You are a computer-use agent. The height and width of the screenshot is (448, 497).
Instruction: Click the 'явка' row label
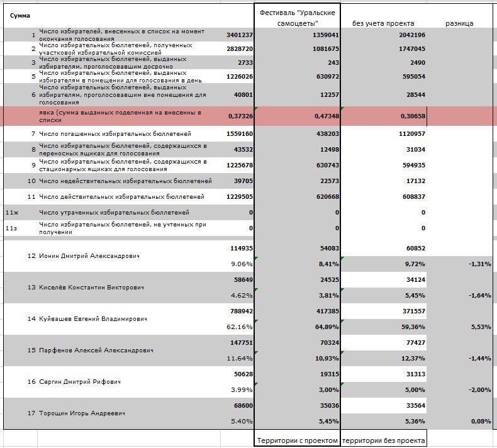click(x=120, y=116)
